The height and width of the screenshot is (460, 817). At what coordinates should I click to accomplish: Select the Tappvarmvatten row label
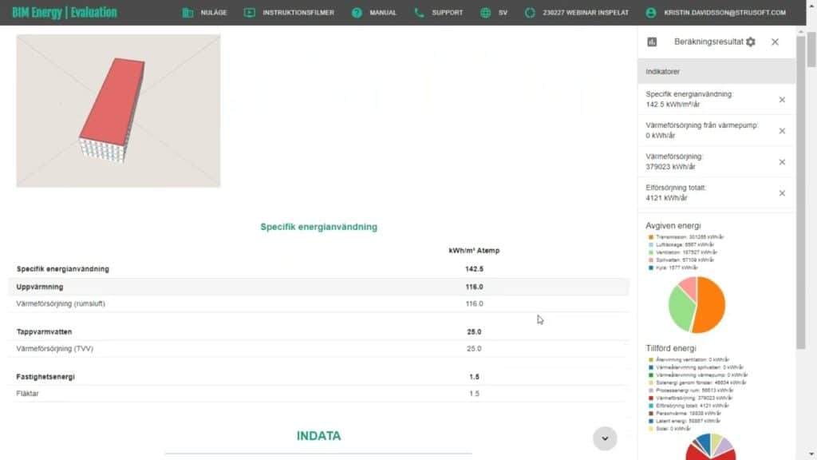tap(45, 331)
